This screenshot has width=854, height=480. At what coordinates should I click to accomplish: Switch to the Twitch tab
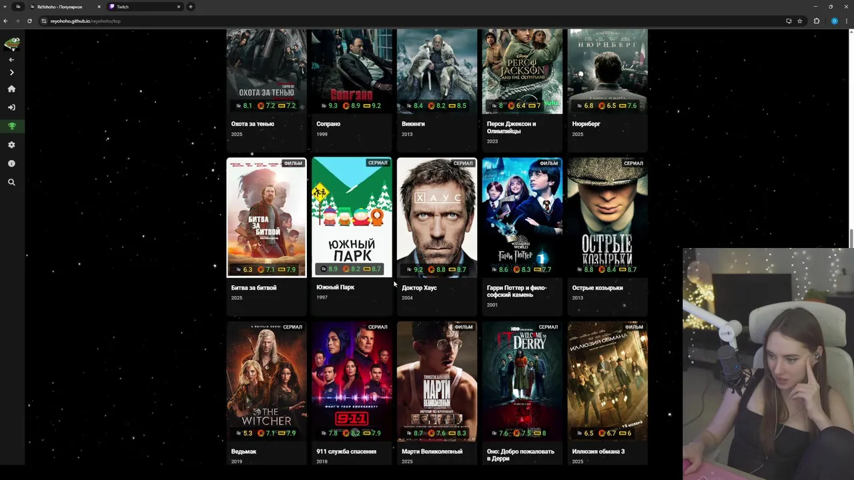click(145, 7)
